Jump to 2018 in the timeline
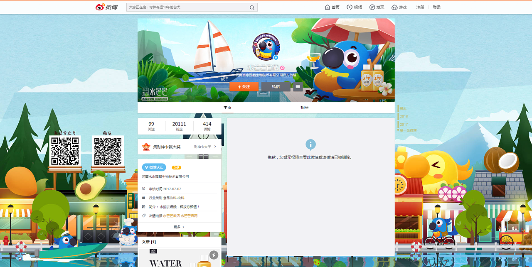The image size is (532, 267). (x=404, y=117)
